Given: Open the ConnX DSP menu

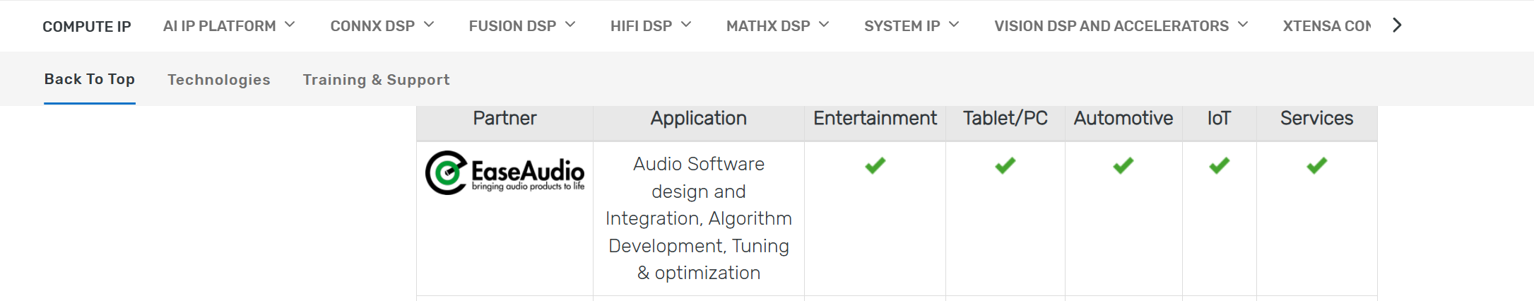Looking at the screenshot, I should tap(382, 26).
